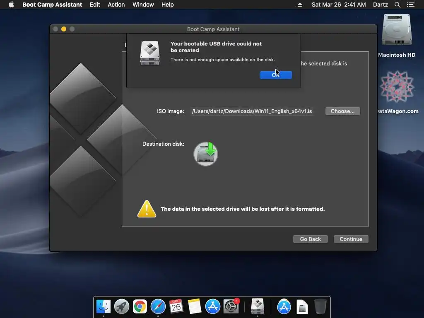Click the Continue button

[x=351, y=239]
